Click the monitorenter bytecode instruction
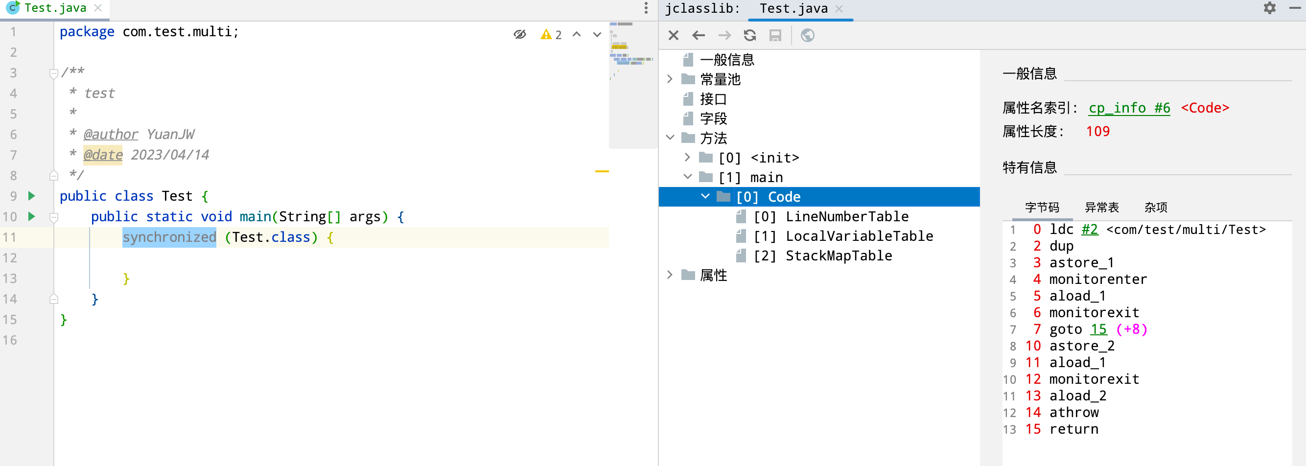This screenshot has height=466, width=1306. [x=1097, y=279]
